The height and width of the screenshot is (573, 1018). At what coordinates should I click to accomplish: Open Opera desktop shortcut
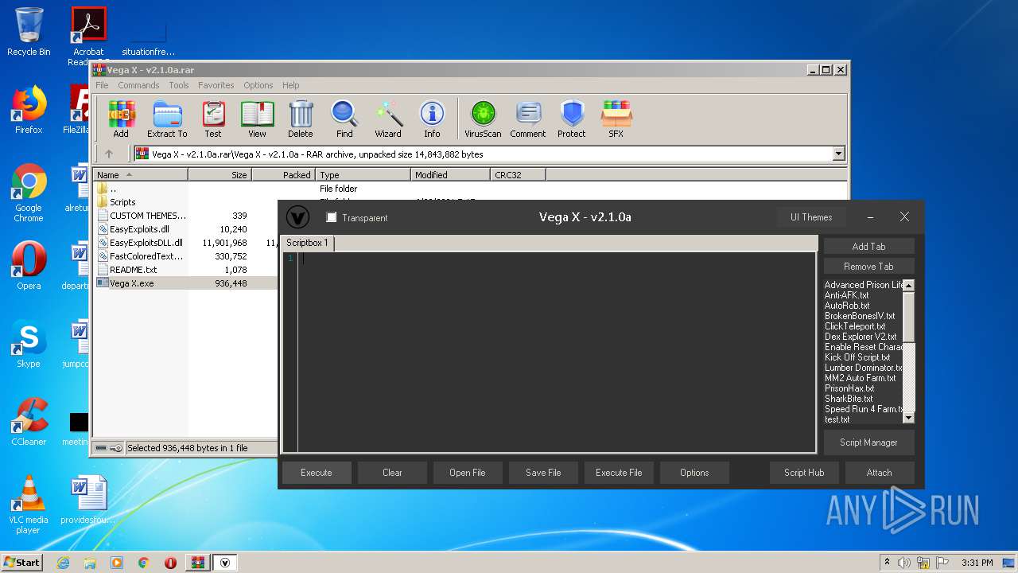[x=29, y=265]
